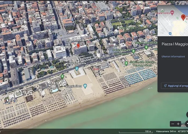This screenshot has height=134, width=188.
Task: Click the Aggiungi al progetto button
Action: point(176,86)
